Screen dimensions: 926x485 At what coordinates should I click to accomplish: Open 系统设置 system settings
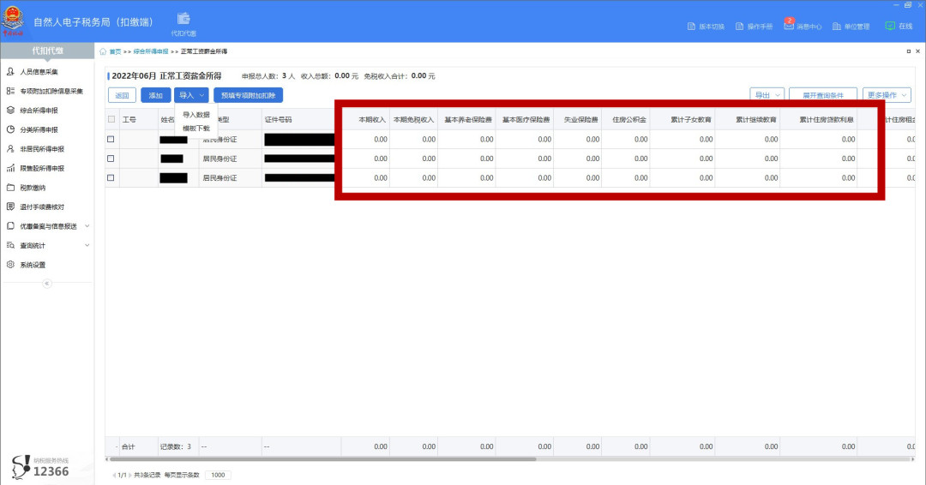[x=33, y=265]
